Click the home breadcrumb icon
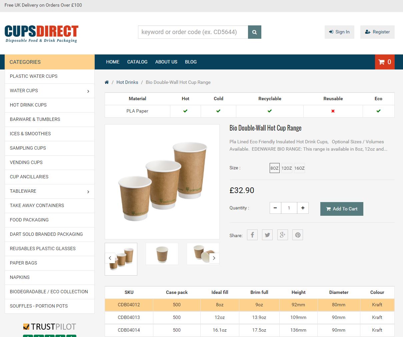 [107, 82]
